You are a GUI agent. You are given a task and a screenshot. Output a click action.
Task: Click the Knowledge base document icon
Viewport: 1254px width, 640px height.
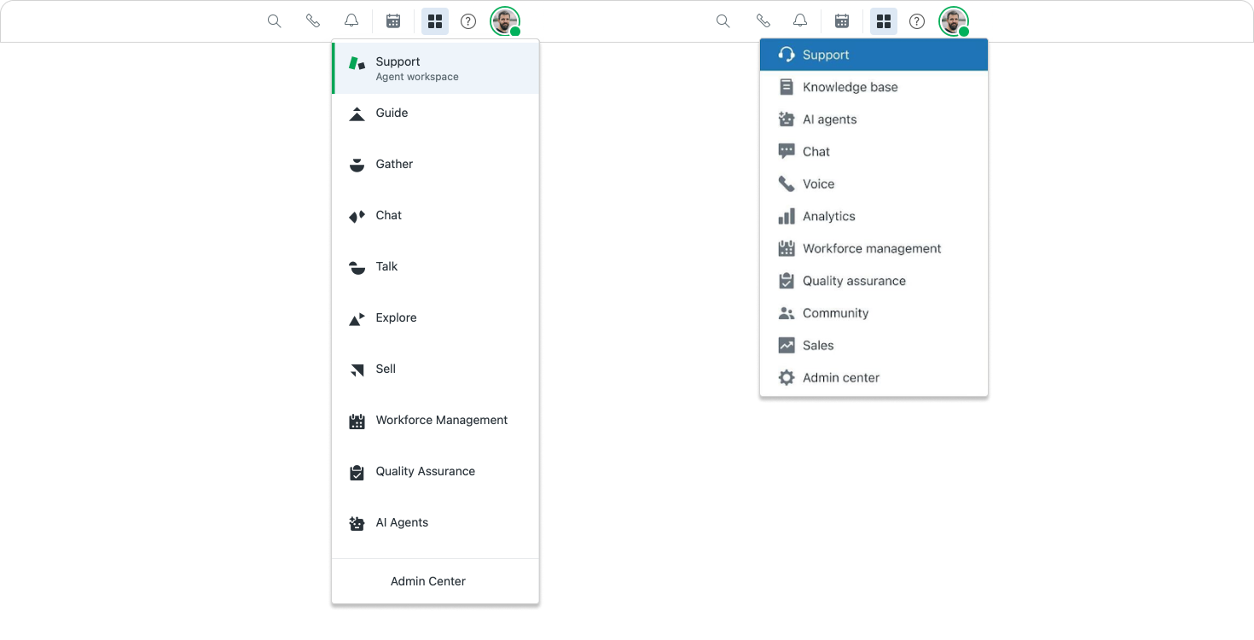787,87
